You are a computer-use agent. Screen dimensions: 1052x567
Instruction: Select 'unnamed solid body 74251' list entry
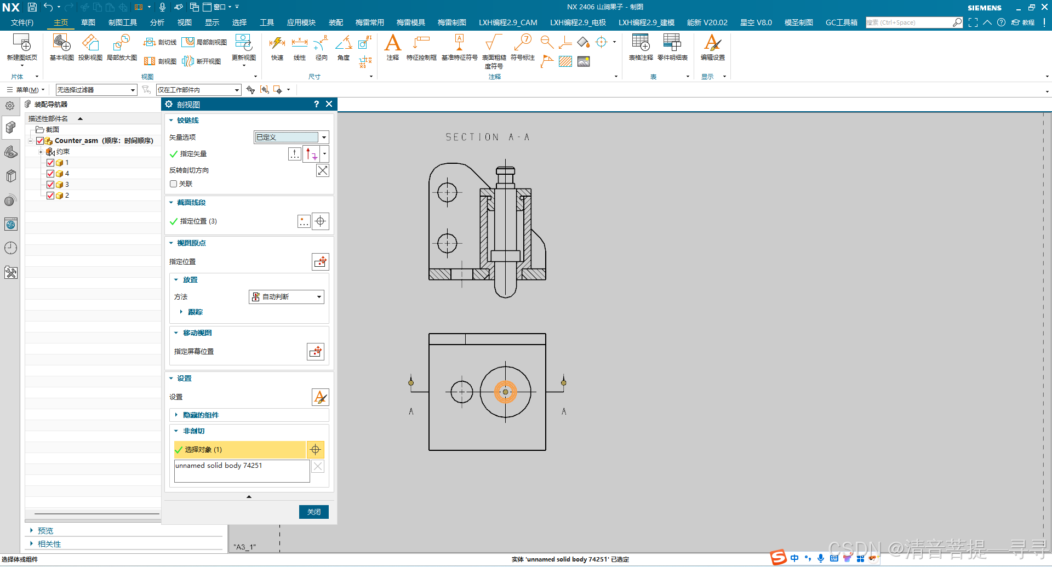[219, 466]
